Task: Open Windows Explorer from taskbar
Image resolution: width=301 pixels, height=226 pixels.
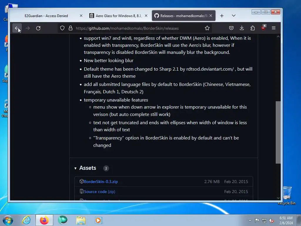Action: [81, 220]
